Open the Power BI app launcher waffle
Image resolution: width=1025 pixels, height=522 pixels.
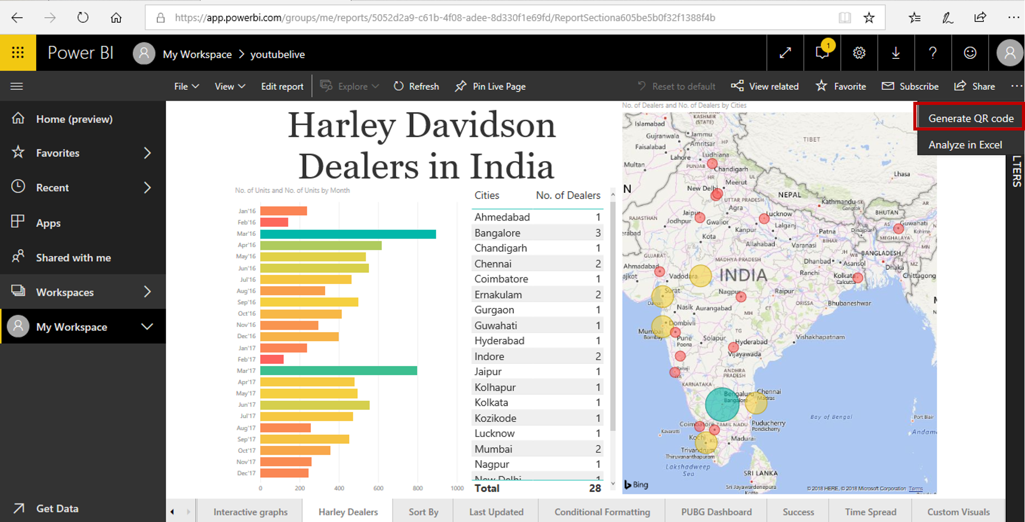pyautogui.click(x=18, y=53)
